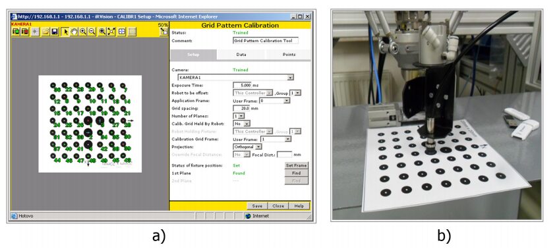Click the Save button
This screenshot has height=251, width=557.
click(257, 206)
